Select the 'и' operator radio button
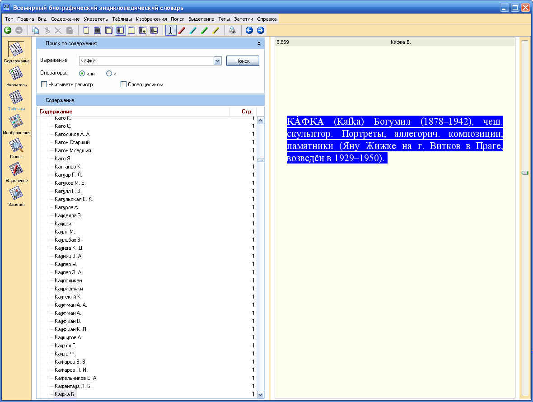Screen dimensions: 533x402 point(109,74)
